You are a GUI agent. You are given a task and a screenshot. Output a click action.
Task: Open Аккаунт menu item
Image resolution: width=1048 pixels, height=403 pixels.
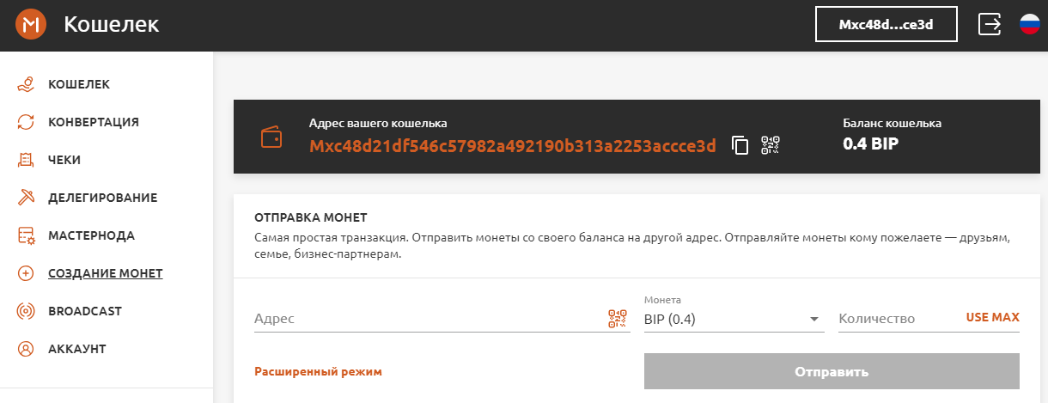(x=76, y=349)
